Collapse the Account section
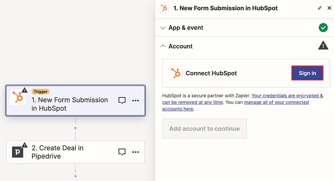Image resolution: width=334 pixels, height=181 pixels. pos(163,46)
